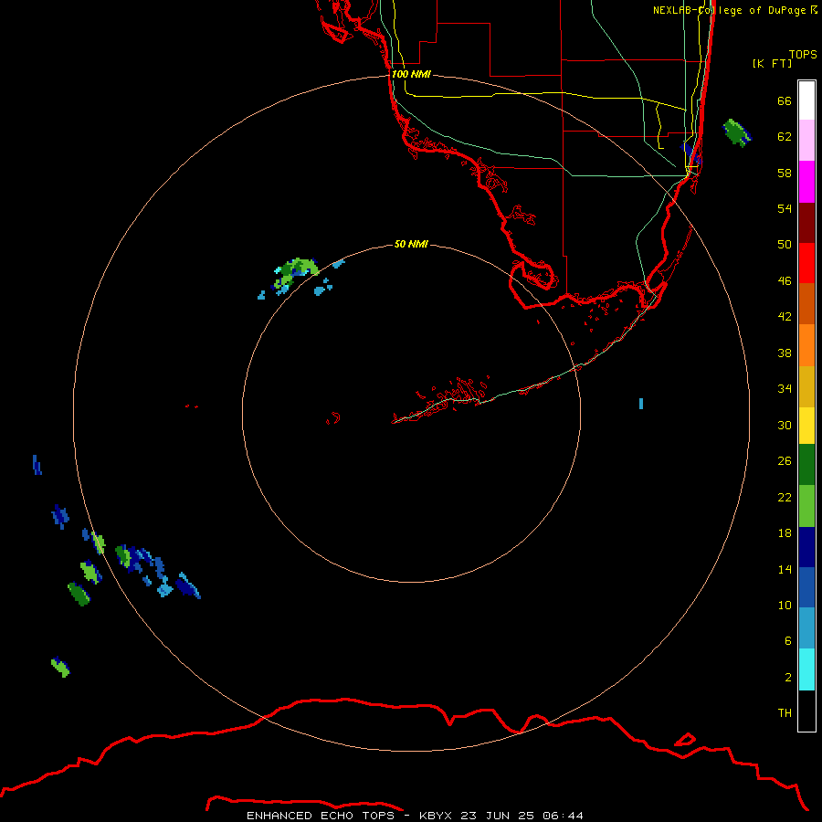Image resolution: width=822 pixels, height=822 pixels.
Task: Choose the cyan legend swatch
Action: (806, 669)
